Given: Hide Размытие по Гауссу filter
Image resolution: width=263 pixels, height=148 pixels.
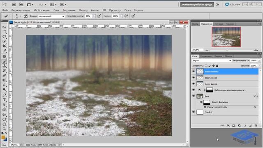Looking at the screenshot, I should (205, 107).
